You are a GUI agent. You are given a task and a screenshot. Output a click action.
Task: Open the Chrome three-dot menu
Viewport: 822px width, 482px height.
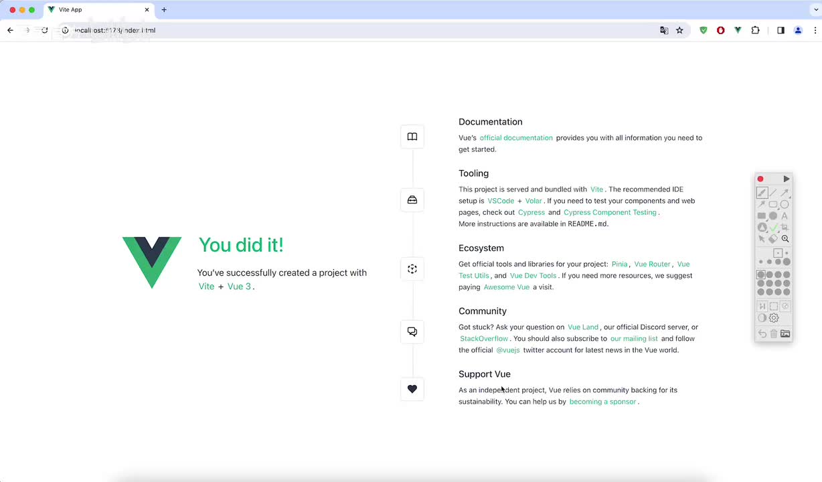coord(815,30)
